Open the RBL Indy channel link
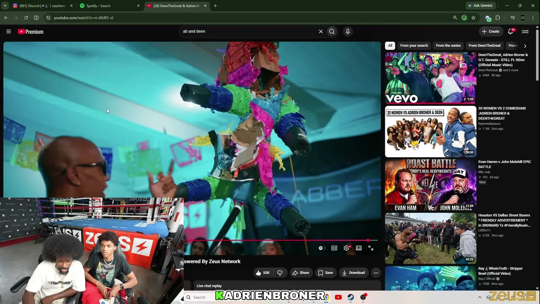This screenshot has width=540, height=304. (484, 172)
